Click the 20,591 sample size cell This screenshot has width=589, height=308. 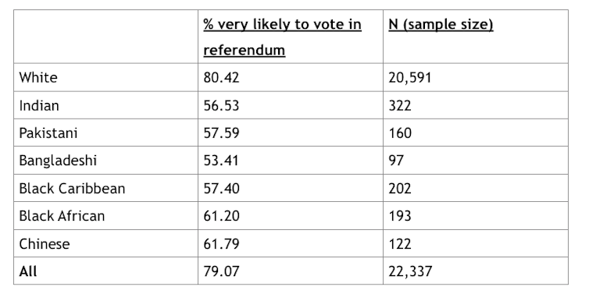point(410,78)
